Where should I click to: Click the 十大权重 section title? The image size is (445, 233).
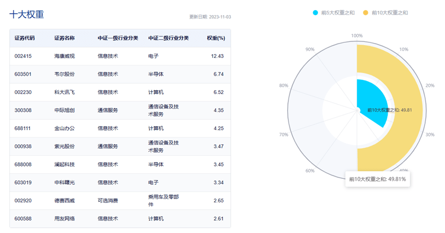pos(27,14)
